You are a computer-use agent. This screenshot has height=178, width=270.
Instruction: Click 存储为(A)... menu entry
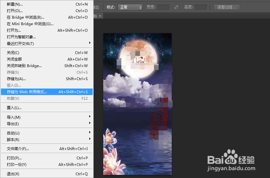pos(47,79)
